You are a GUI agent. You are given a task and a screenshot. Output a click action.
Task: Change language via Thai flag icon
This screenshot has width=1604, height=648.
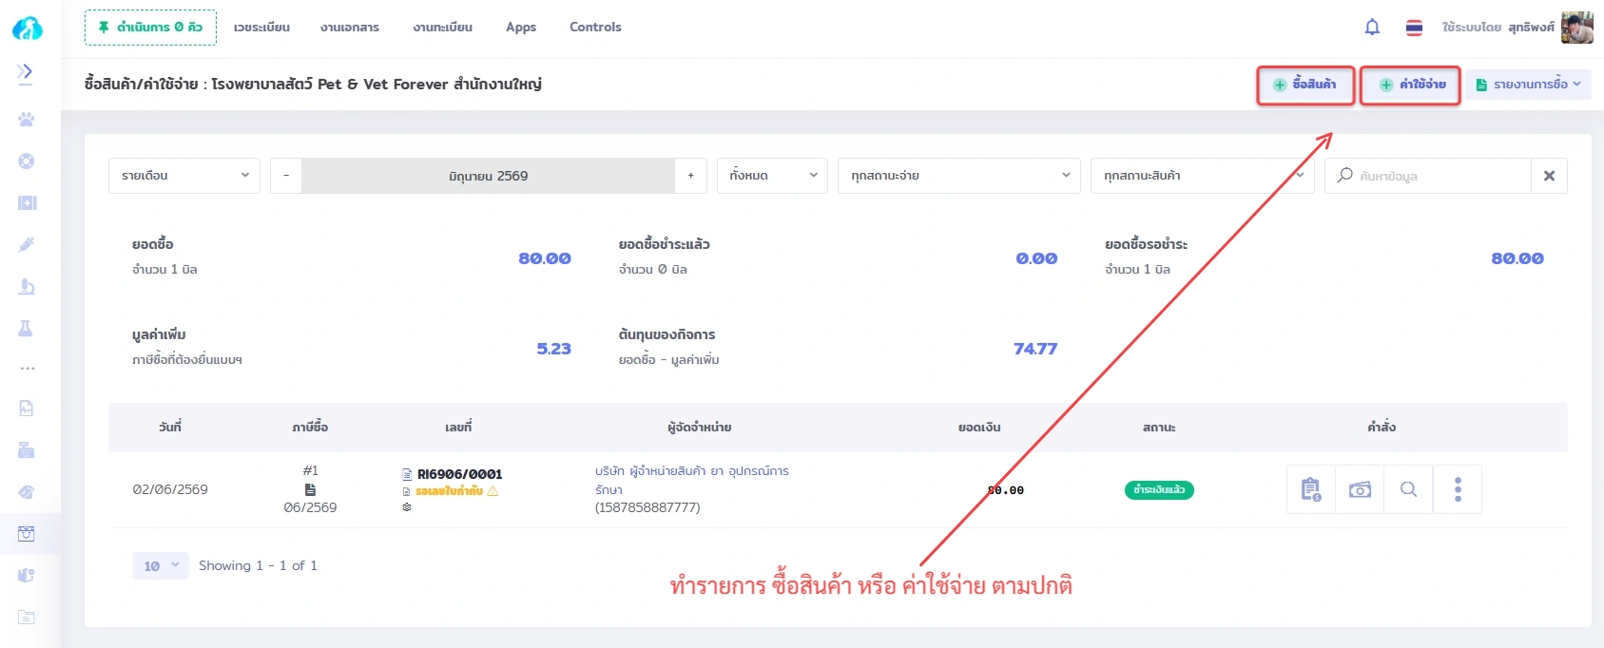coord(1415,28)
